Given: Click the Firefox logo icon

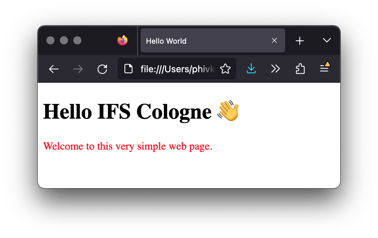Looking at the screenshot, I should coord(122,40).
